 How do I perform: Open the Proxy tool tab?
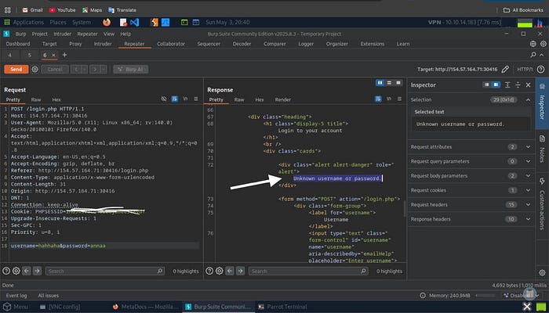click(x=75, y=44)
